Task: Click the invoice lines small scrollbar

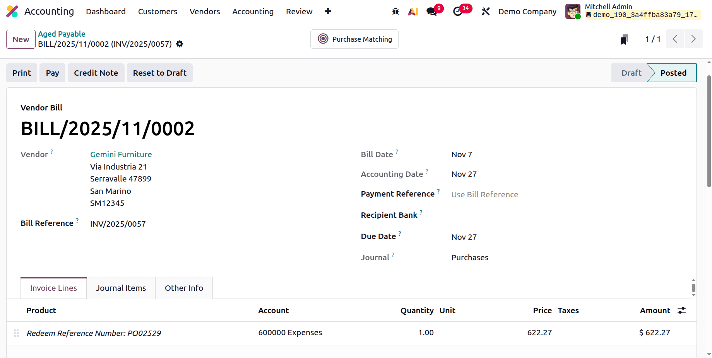Action: pos(693,288)
